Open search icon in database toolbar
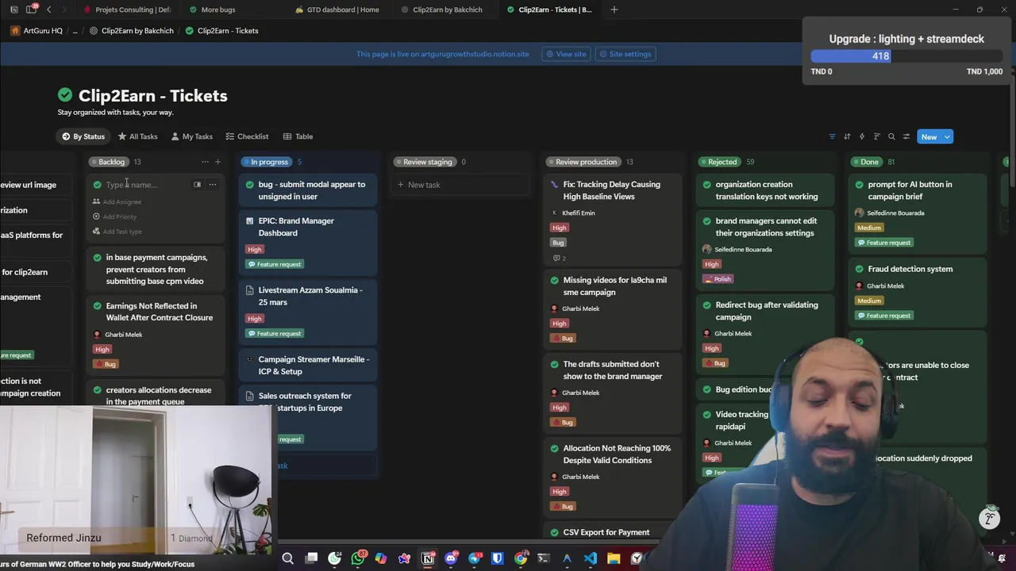This screenshot has width=1016, height=571. pos(891,136)
